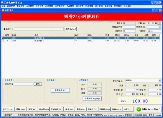Focus the 条码 (F1) barcode input field
Viewport: 163px width, 118px height.
(39, 29)
